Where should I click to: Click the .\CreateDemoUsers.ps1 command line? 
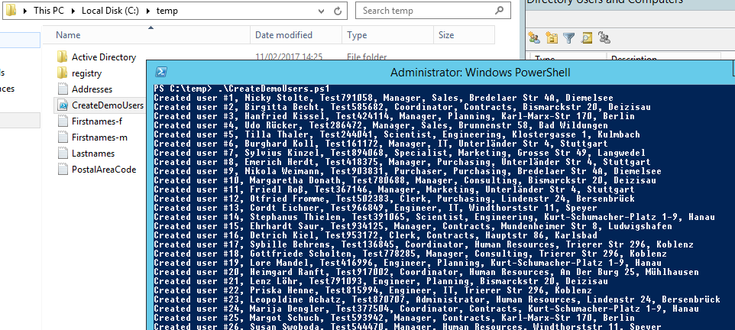pos(275,89)
